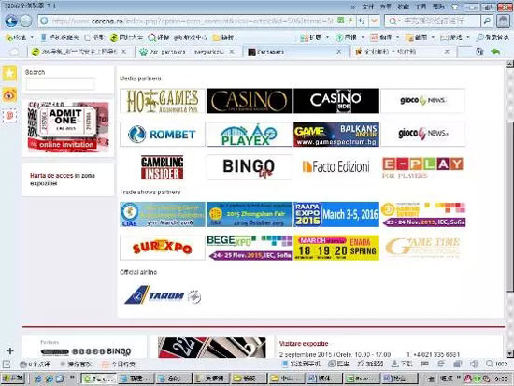Open the ENADA Spring March banner

coord(336,248)
